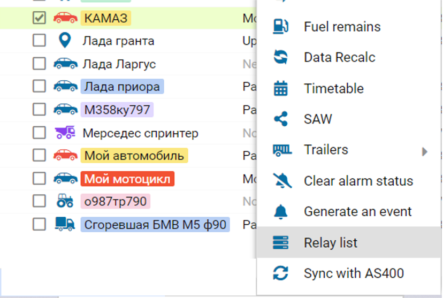Image resolution: width=443 pixels, height=298 pixels.
Task: Enable the Мой мотоцикл checkbox
Action: coord(39,178)
